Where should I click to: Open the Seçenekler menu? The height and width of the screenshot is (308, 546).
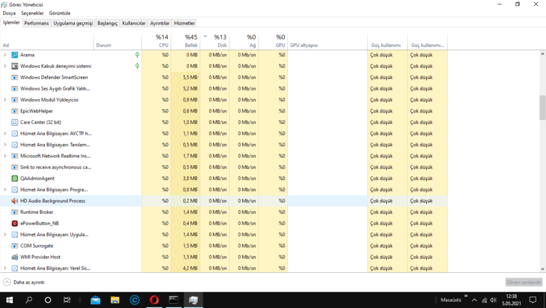(32, 13)
